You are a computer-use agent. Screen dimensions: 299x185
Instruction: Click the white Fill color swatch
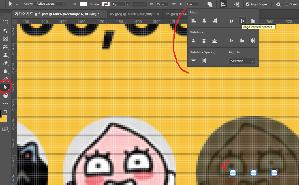[83, 4]
